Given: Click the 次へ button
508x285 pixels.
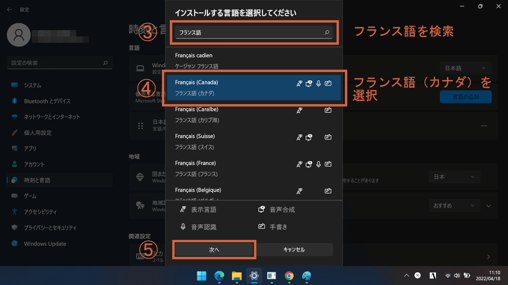Looking at the screenshot, I should pyautogui.click(x=214, y=250).
